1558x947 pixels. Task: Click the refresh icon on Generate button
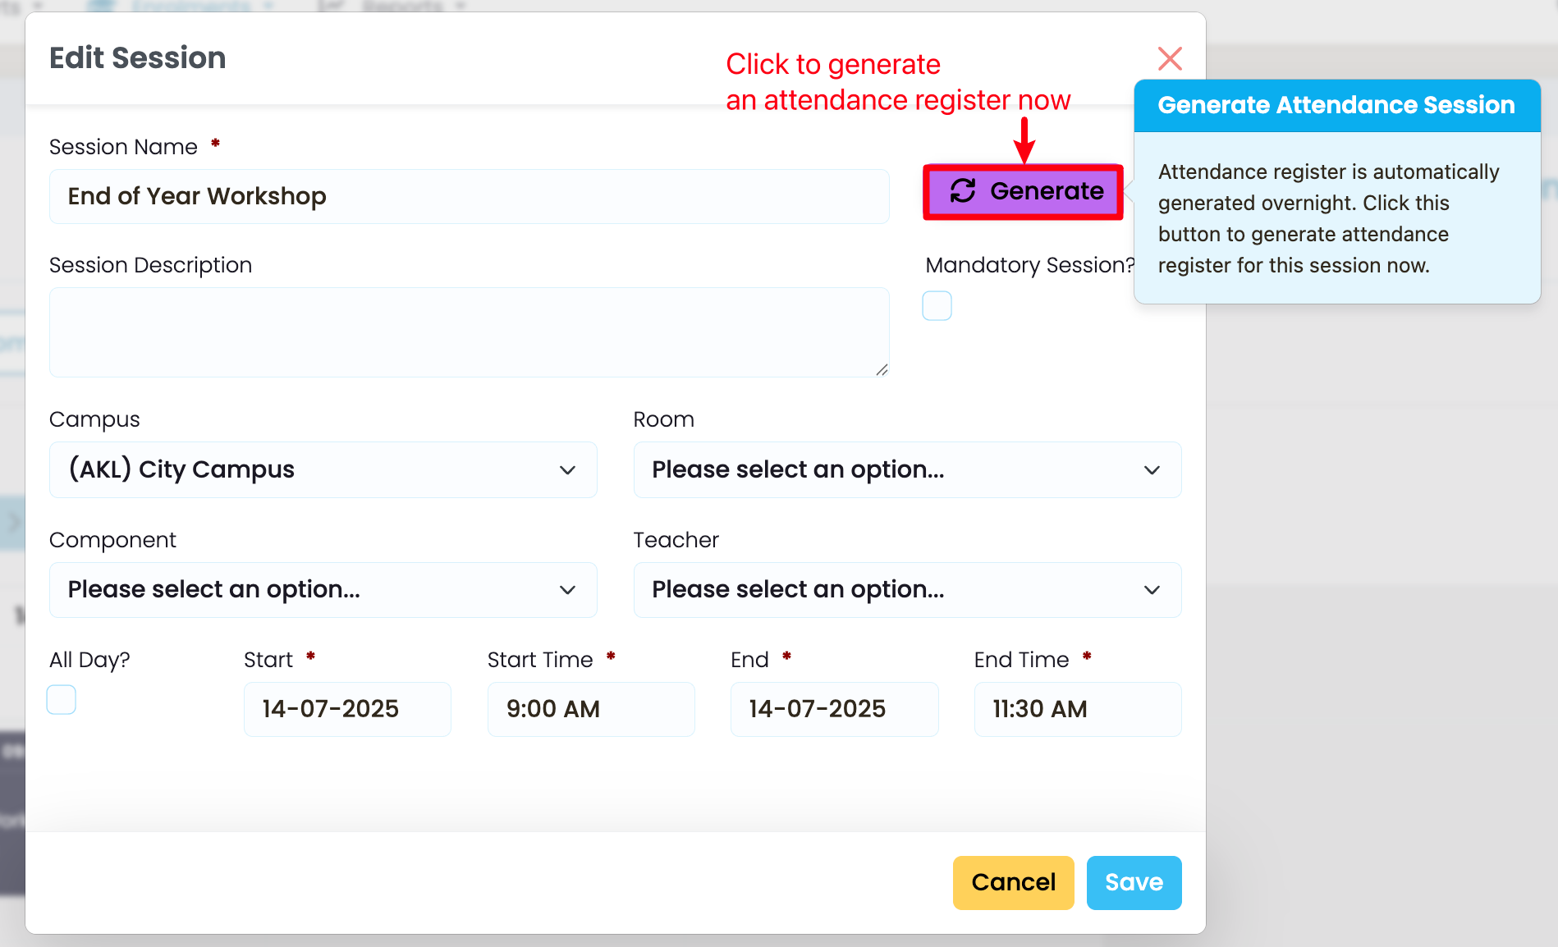[x=962, y=191]
